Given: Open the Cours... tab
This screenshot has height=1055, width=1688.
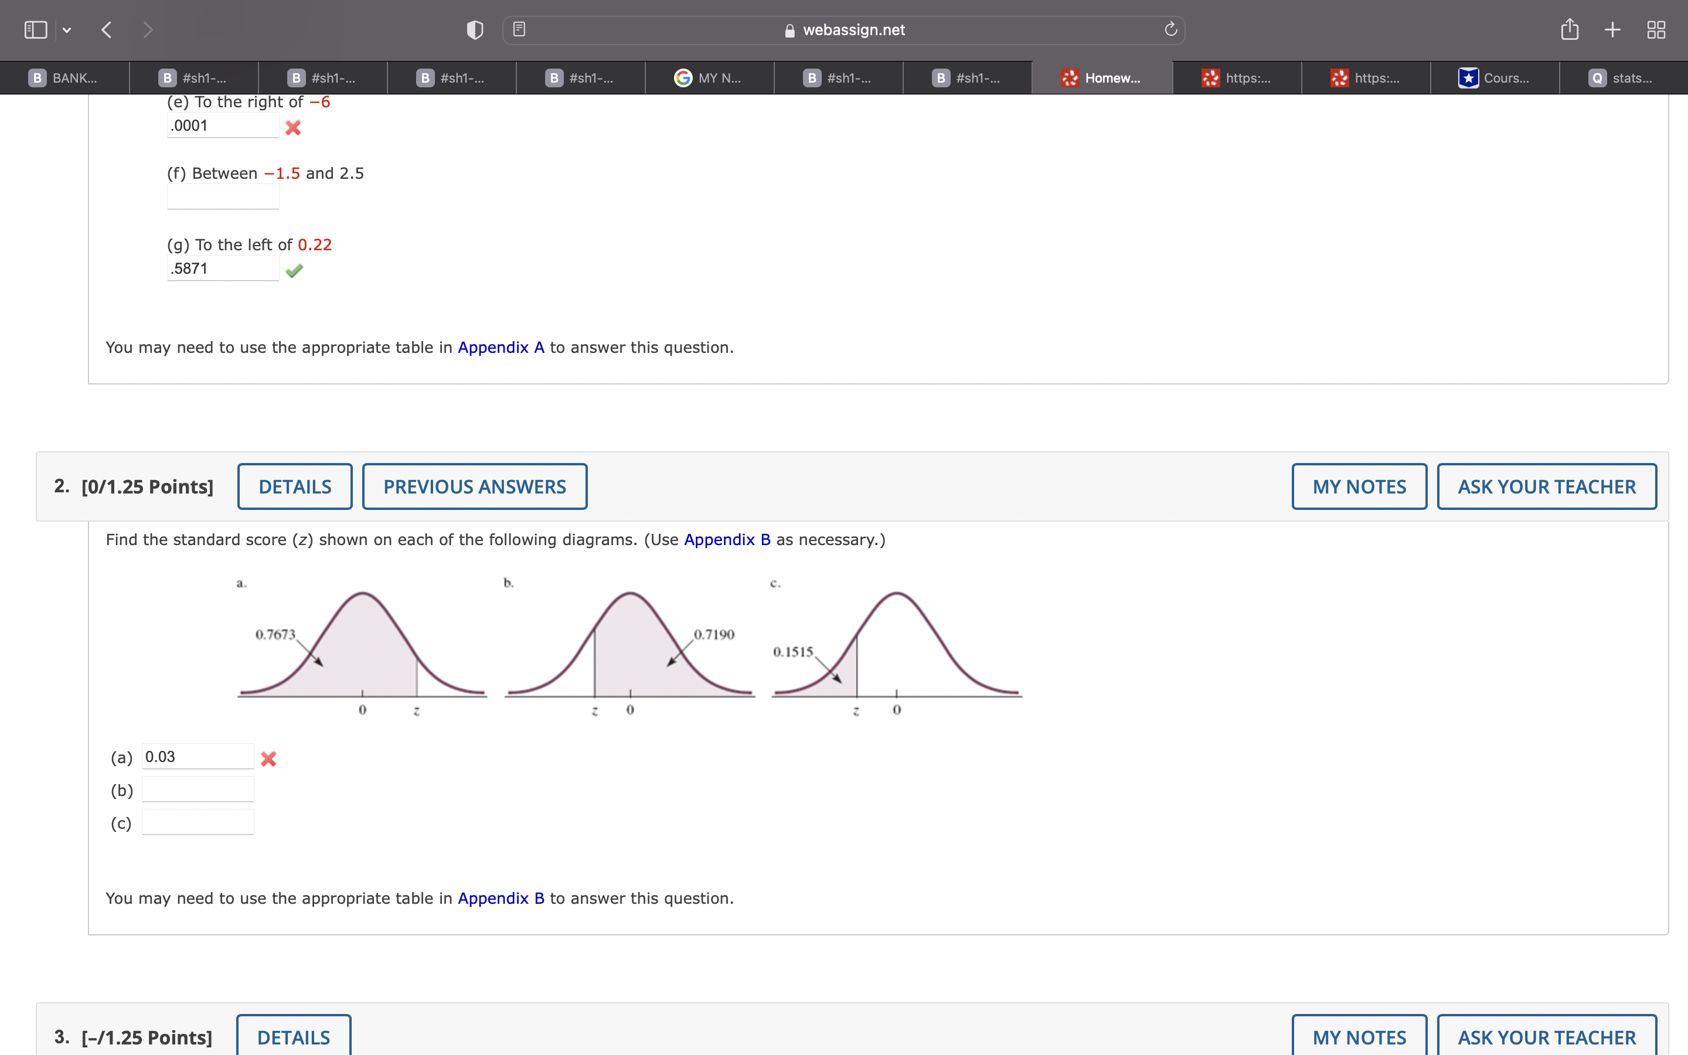Looking at the screenshot, I should 1494,78.
